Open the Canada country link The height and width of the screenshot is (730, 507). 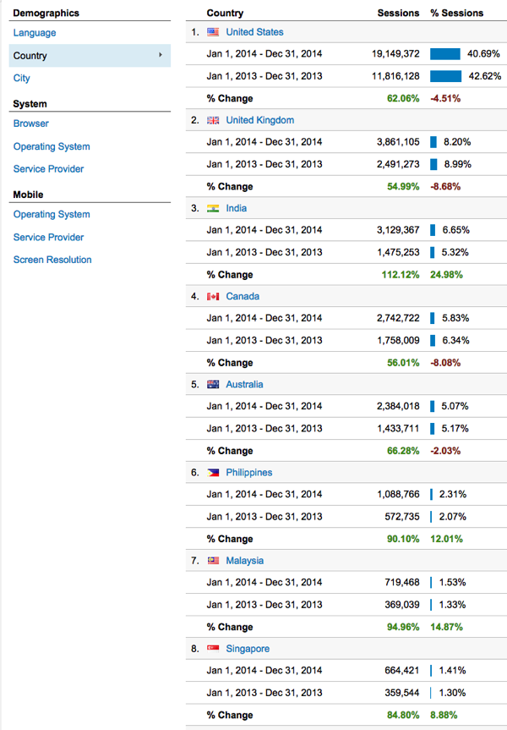243,296
